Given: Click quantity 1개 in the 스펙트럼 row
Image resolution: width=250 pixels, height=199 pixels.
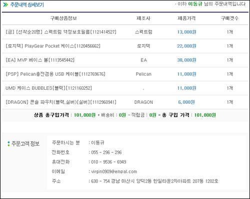Looking at the screenshot, I should [x=230, y=32].
